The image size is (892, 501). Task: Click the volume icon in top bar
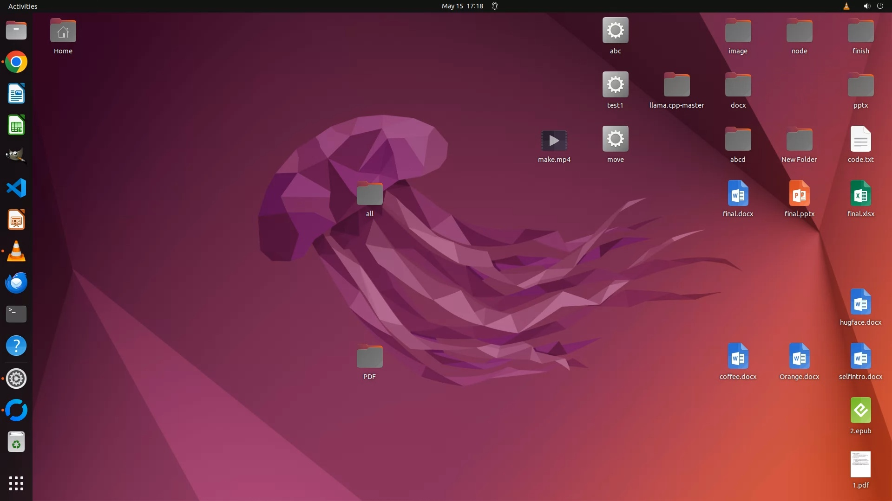(x=866, y=6)
